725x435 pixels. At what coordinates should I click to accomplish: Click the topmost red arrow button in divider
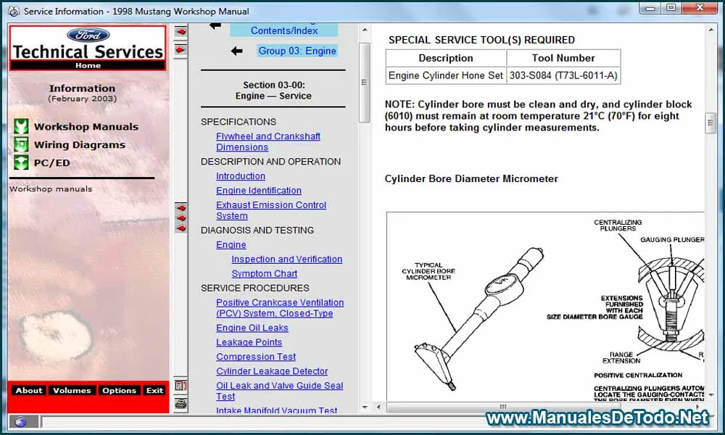181,32
